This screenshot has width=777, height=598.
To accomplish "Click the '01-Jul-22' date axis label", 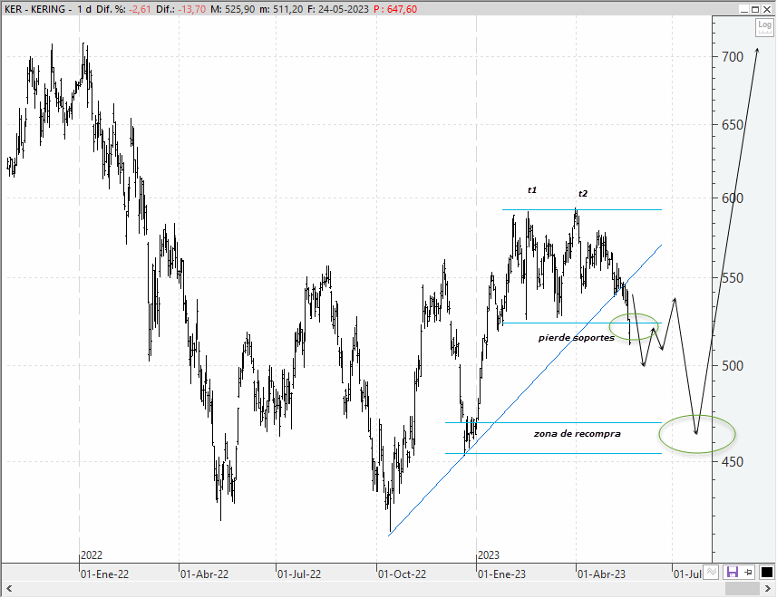I will [x=299, y=574].
